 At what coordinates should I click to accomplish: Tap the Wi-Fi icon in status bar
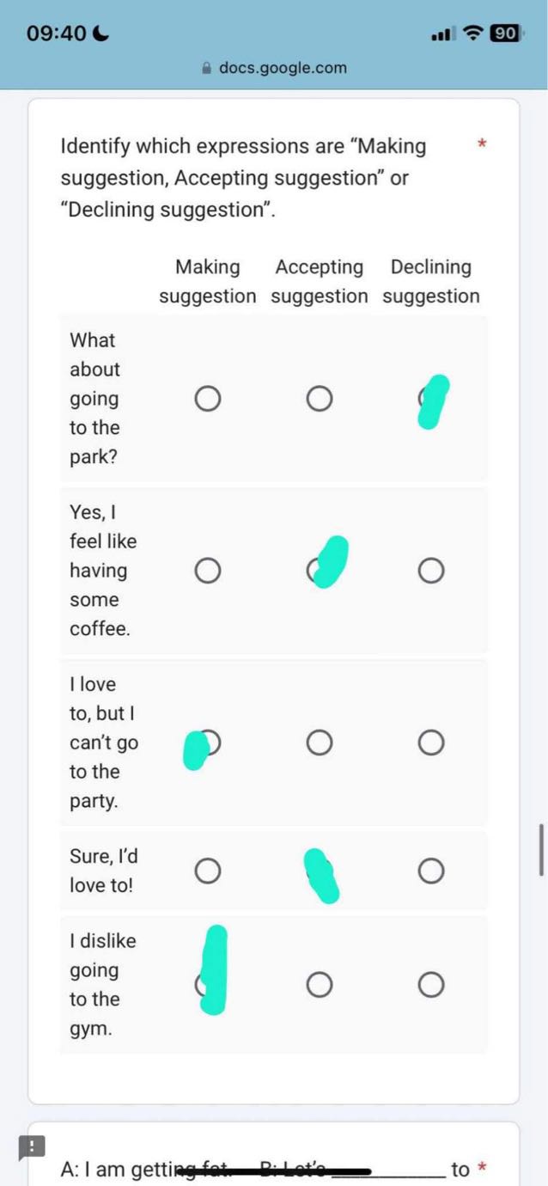(472, 34)
